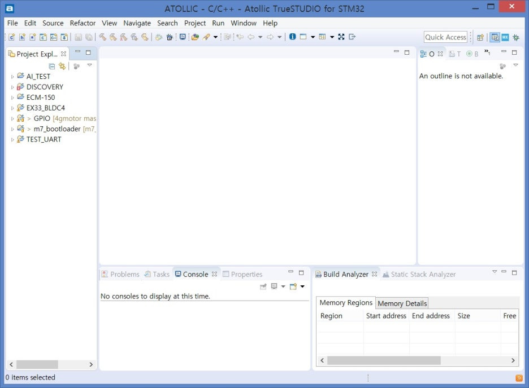Screen dimensions: 529x388
Task: Open the Window menu
Action: point(244,23)
